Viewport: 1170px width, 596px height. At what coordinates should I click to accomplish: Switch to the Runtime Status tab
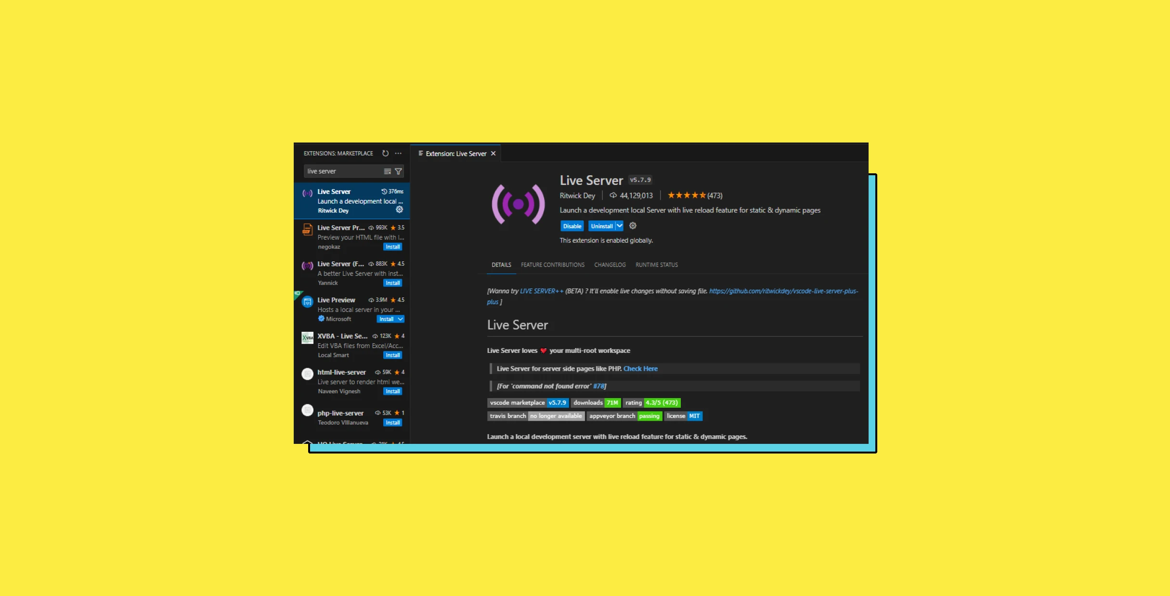(656, 265)
